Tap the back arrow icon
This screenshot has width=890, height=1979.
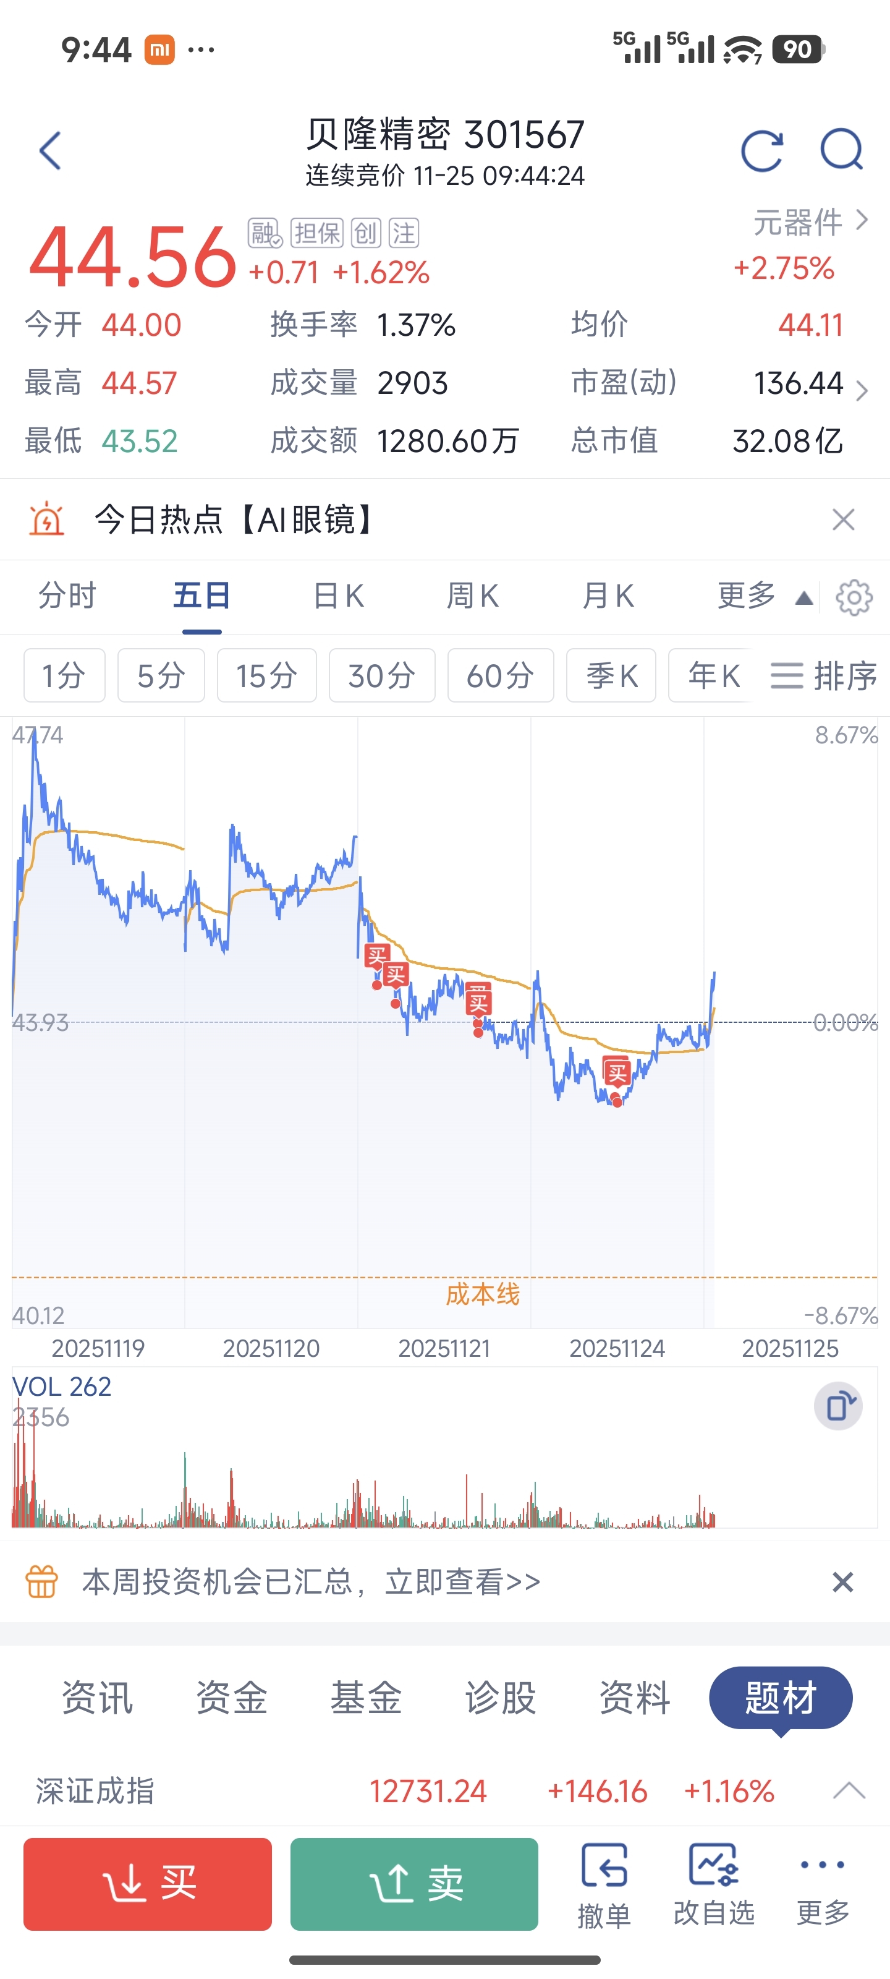pos(50,150)
